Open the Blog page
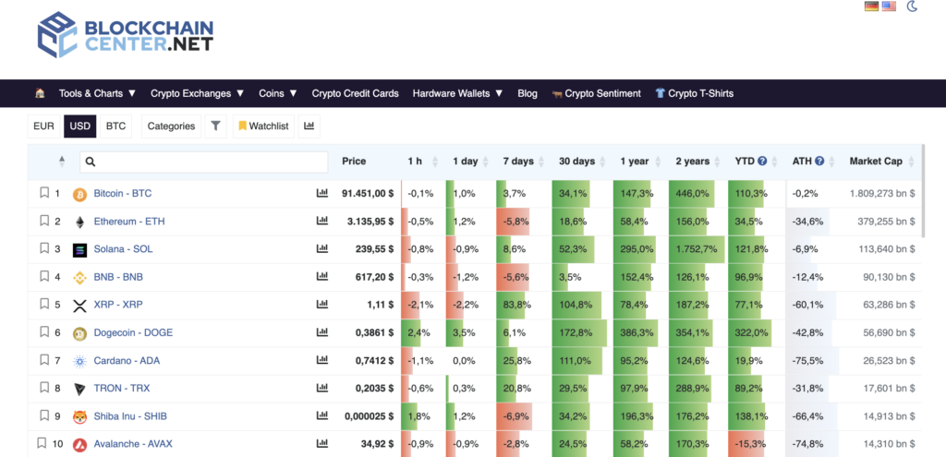 tap(528, 93)
